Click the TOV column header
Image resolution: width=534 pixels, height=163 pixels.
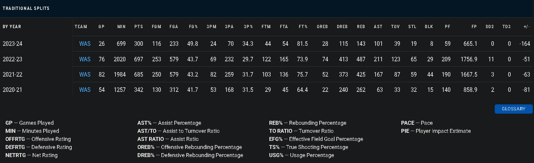(x=395, y=27)
